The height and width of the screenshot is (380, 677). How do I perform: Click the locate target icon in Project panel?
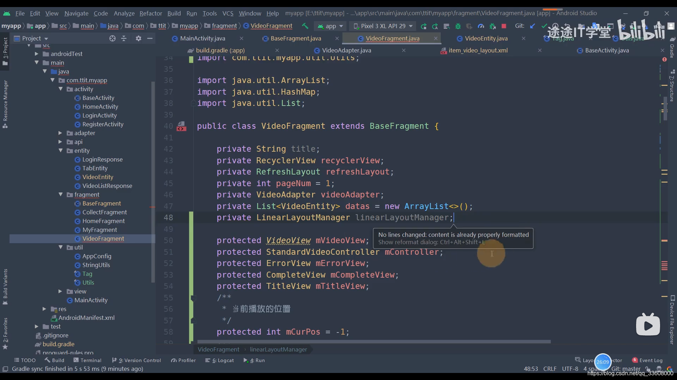pyautogui.click(x=112, y=38)
